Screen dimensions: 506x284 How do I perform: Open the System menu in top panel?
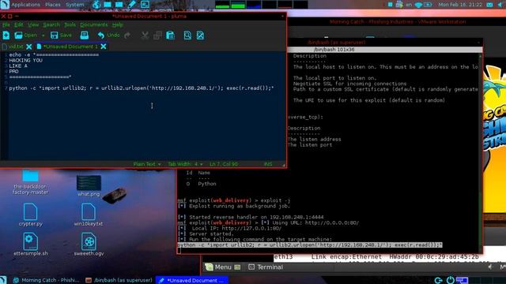click(x=75, y=5)
